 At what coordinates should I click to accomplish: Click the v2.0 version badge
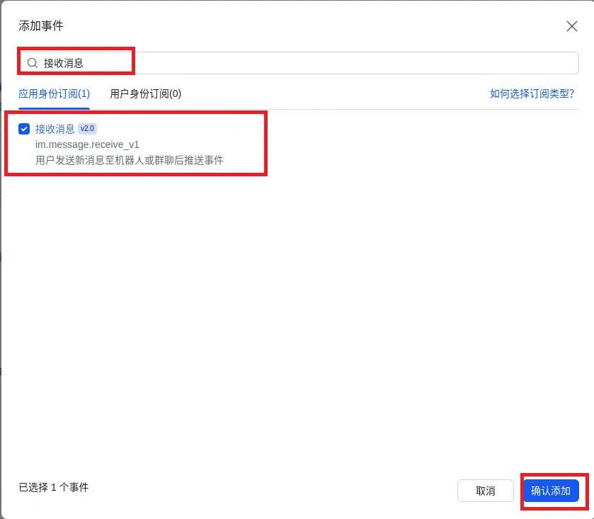(87, 129)
